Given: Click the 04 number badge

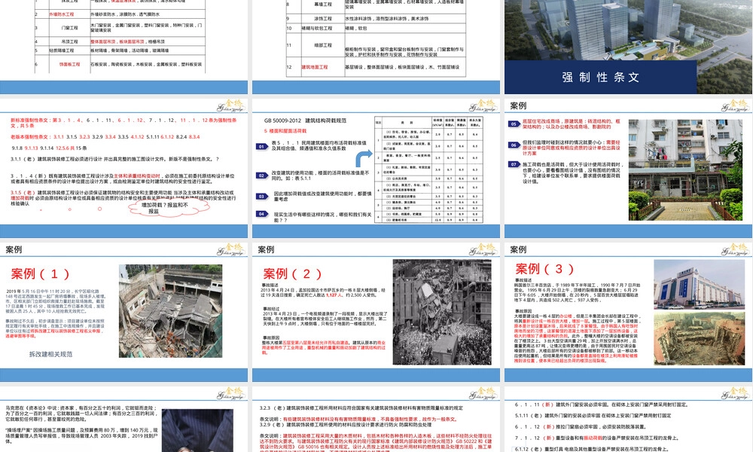Looking at the screenshot, I should click(x=262, y=214).
